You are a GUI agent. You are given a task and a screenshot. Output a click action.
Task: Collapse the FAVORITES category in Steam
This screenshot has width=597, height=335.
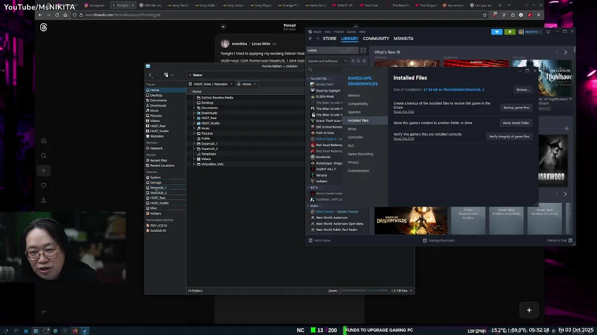tap(308, 79)
